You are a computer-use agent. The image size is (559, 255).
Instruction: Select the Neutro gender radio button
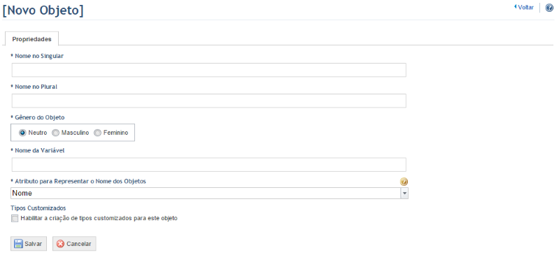pos(22,133)
